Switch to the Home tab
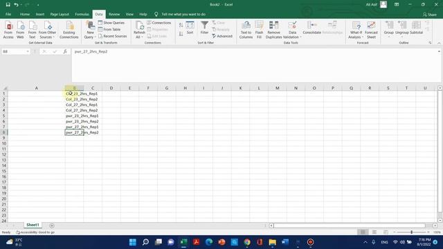The height and width of the screenshot is (249, 443). point(25,14)
